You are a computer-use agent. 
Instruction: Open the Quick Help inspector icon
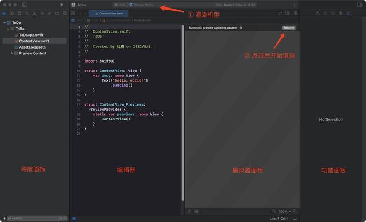point(333,13)
